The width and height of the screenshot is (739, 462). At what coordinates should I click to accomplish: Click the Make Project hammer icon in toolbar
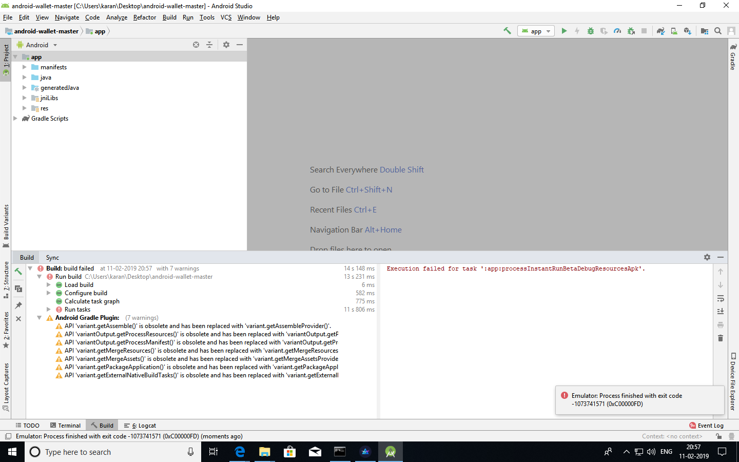[x=507, y=31]
